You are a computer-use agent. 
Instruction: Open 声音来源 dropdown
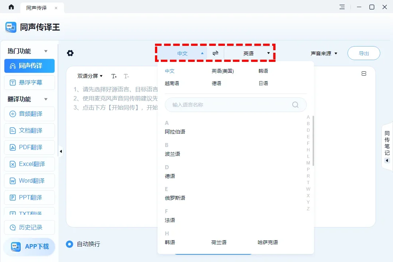[x=324, y=53]
